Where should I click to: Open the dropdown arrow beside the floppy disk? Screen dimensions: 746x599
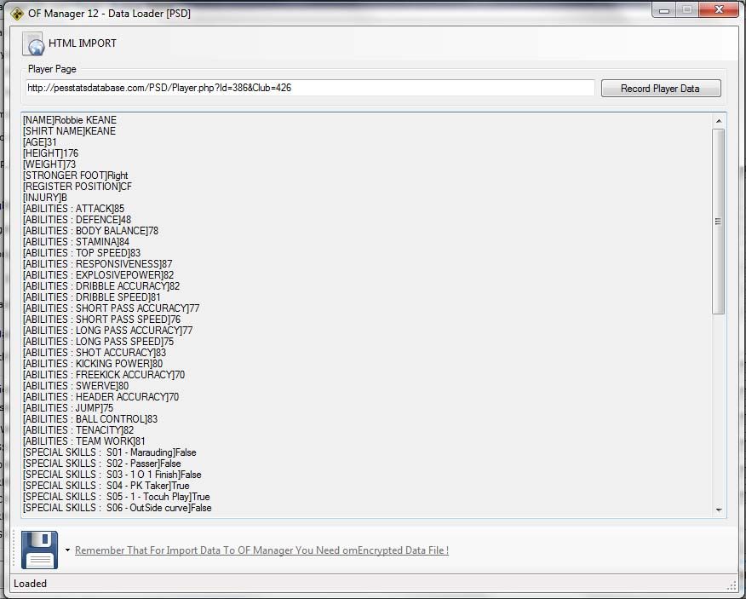[x=67, y=550]
